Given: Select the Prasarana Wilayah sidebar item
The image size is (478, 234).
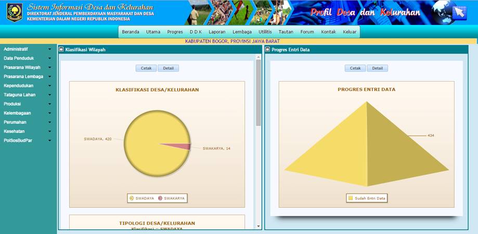Looking at the screenshot, I should [22, 67].
